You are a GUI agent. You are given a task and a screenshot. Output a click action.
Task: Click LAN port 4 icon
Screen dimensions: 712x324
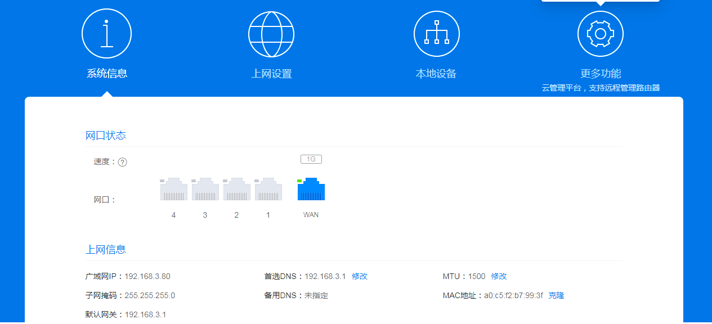click(173, 190)
